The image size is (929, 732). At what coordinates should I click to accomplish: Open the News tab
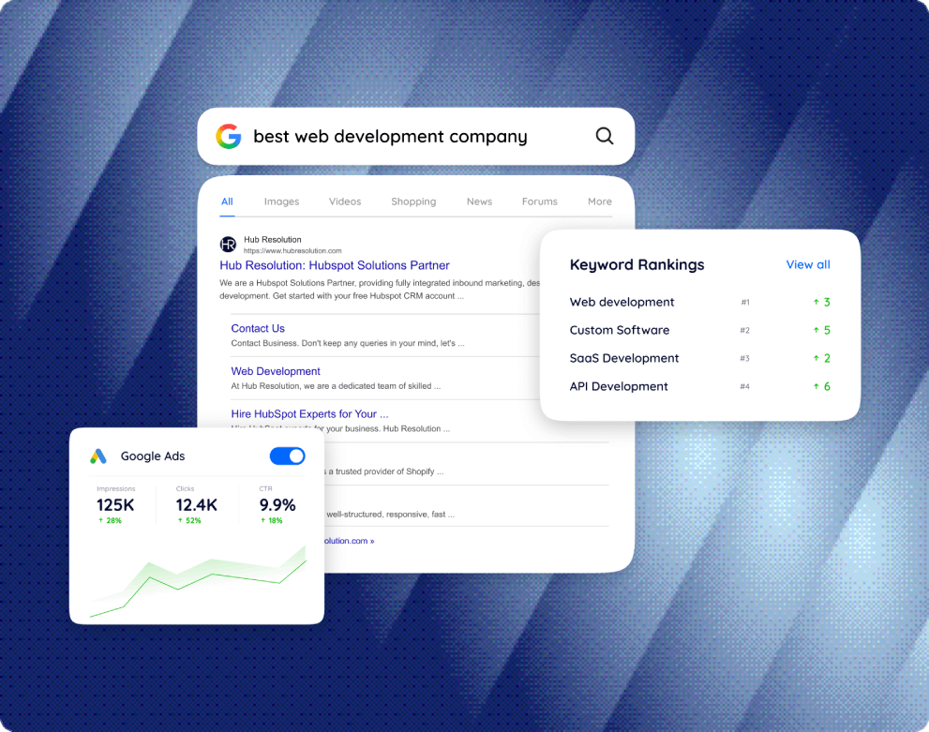point(479,202)
